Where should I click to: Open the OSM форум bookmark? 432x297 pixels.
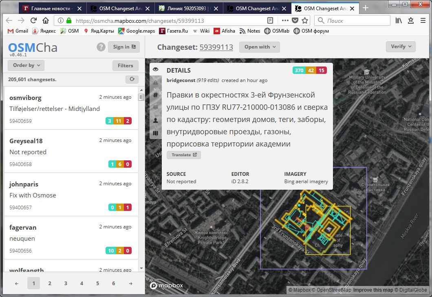tap(311, 31)
